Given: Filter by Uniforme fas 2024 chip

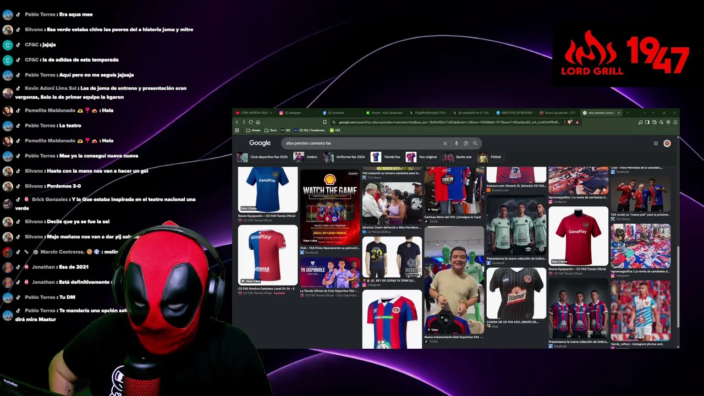Looking at the screenshot, I should coord(344,157).
